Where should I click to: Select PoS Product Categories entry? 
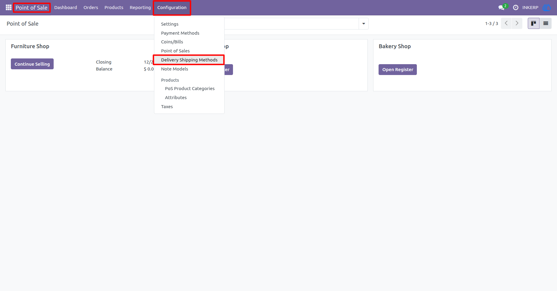tap(189, 89)
